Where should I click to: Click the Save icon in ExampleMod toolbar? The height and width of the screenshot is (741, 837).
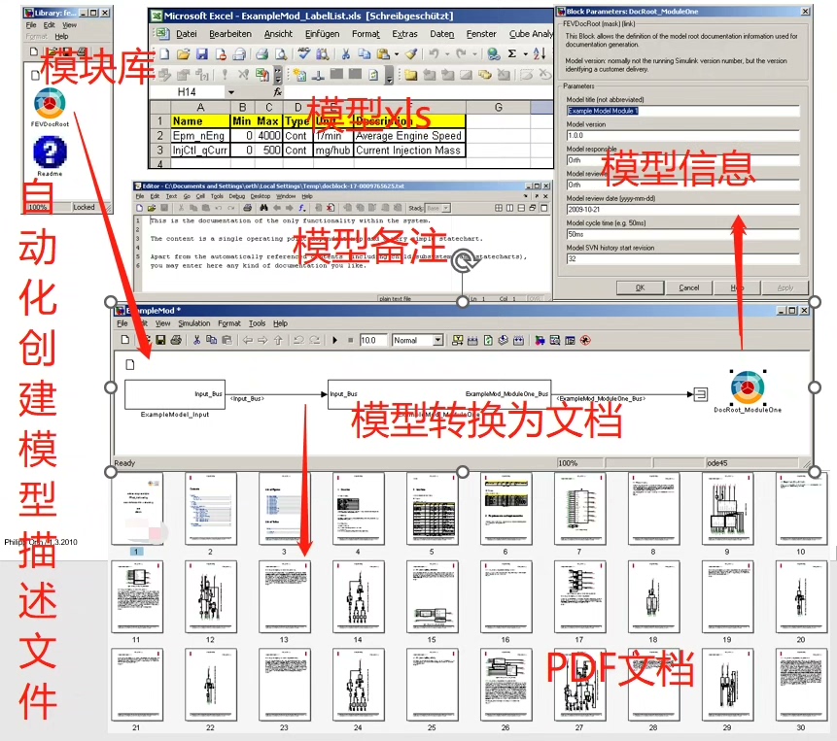[x=160, y=340]
